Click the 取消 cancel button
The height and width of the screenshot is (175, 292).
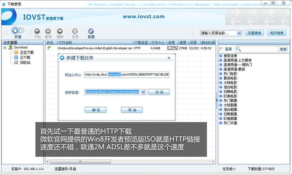point(132,110)
